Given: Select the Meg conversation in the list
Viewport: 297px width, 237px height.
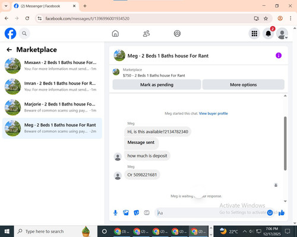Looking at the screenshot, I should tap(52, 129).
